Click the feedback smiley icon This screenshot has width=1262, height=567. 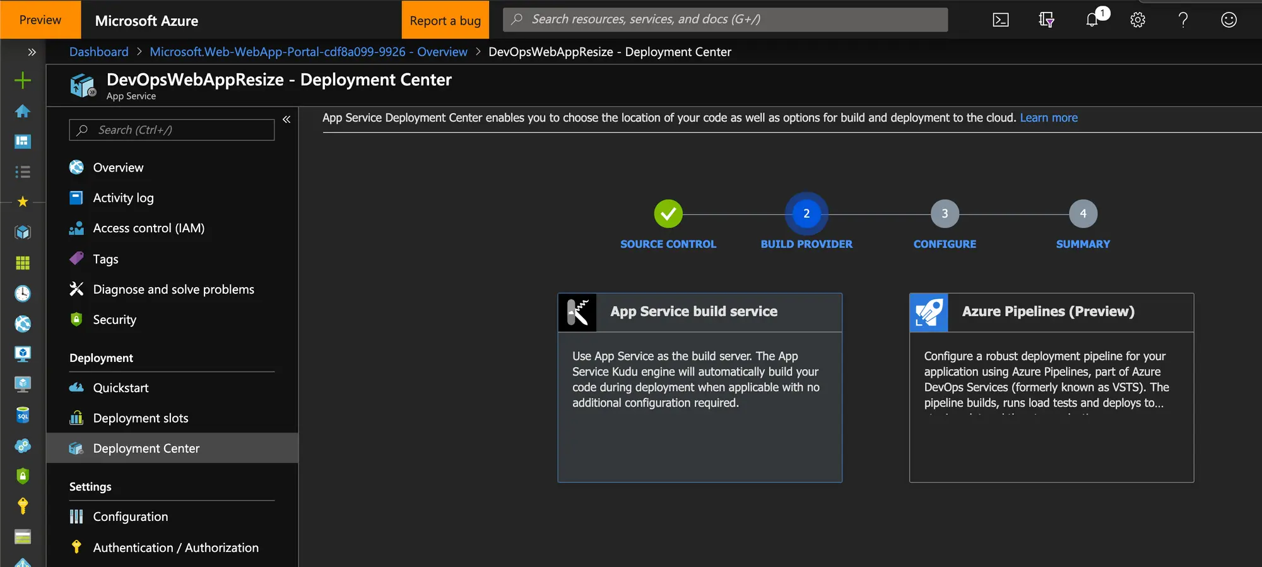pyautogui.click(x=1229, y=20)
